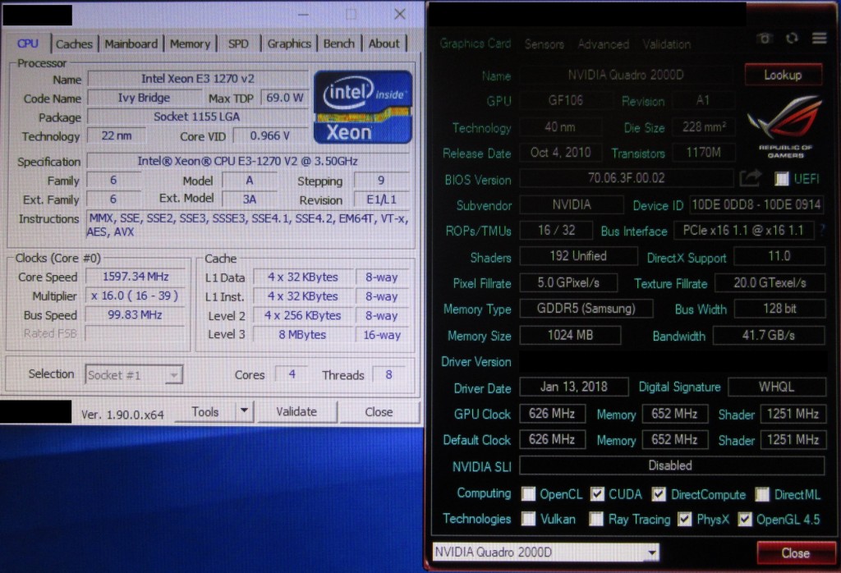Enable the OpenCL checkbox
Screen dimensions: 841x573
(529, 494)
